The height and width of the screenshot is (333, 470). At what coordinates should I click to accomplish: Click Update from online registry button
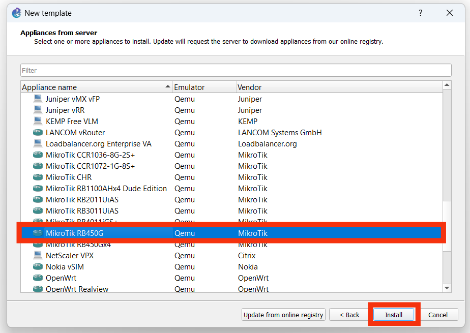click(283, 315)
